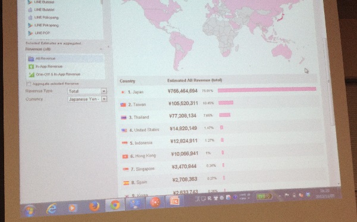Click the Windows Start orb
357x222 pixels.
coord(30,211)
